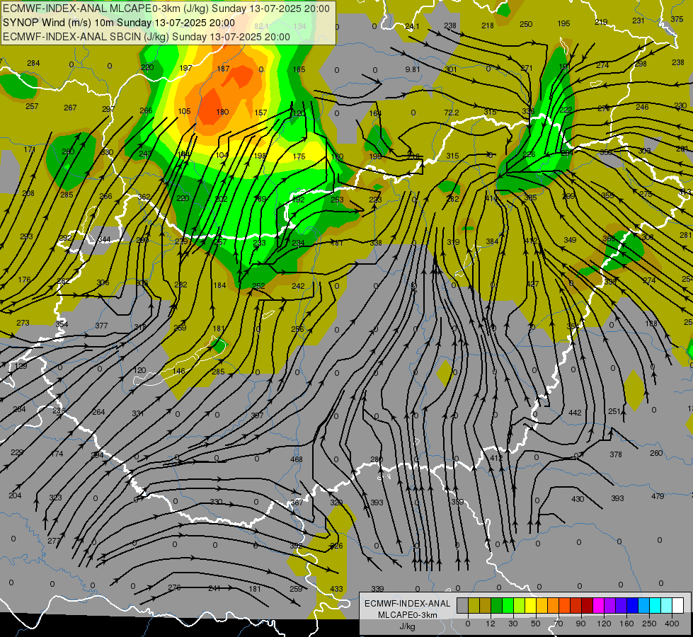Click the map value 397
The image size is (693, 637).
coord(257,415)
